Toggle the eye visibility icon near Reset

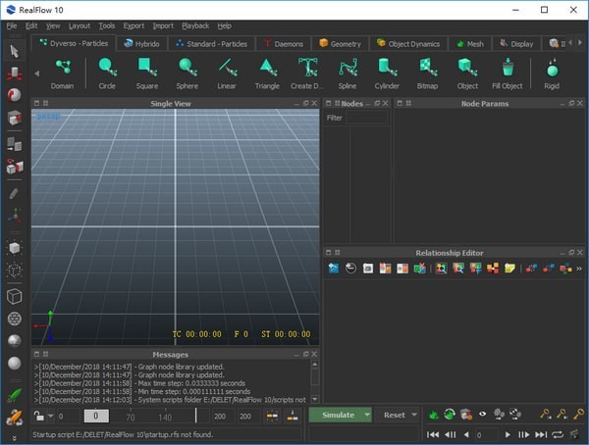point(482,415)
